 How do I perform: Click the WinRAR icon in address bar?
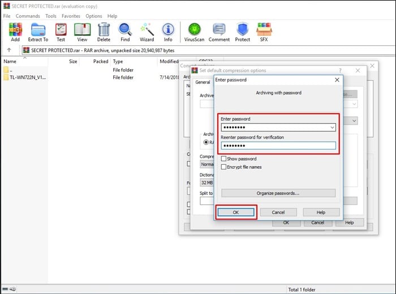[x=26, y=50]
